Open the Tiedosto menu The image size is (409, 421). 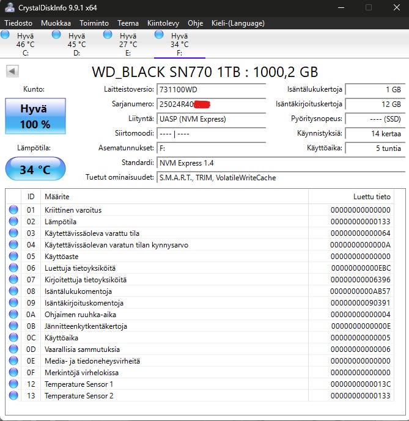point(18,23)
